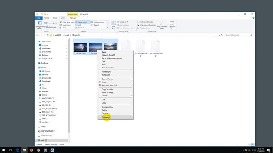Open the Windows Start menu
This screenshot has height=153, width=273.
point(3,150)
